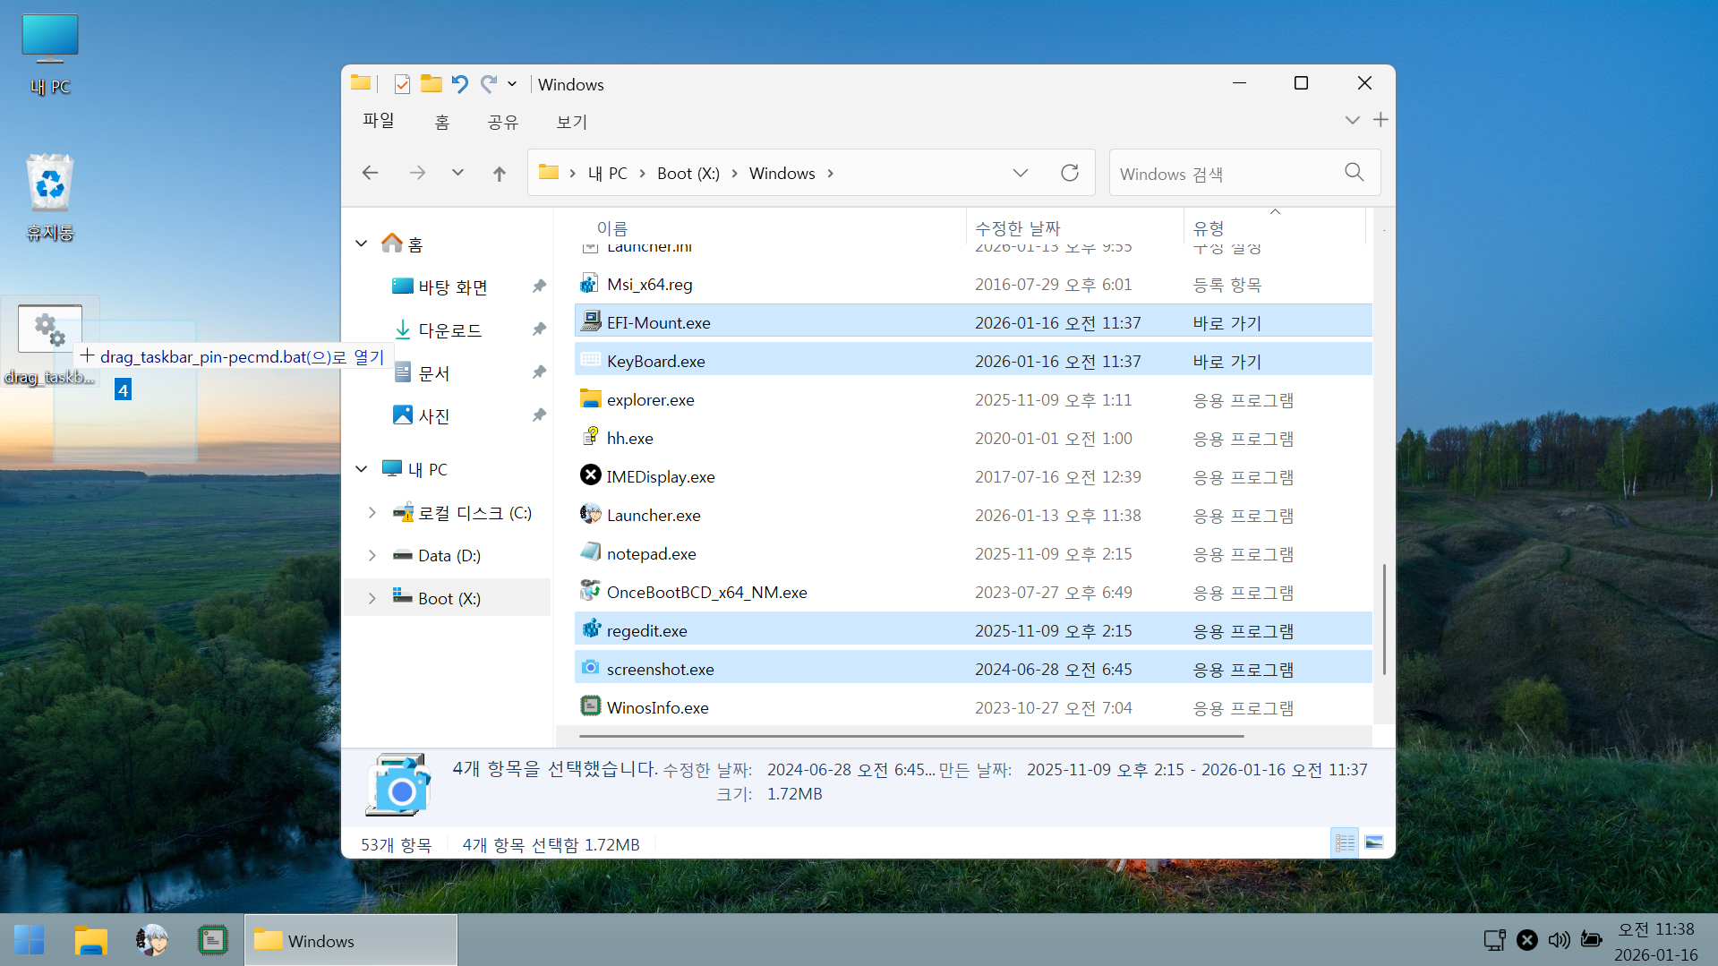The image size is (1718, 966).
Task: Select Data (D:) drive in navigation pane
Action: click(449, 556)
